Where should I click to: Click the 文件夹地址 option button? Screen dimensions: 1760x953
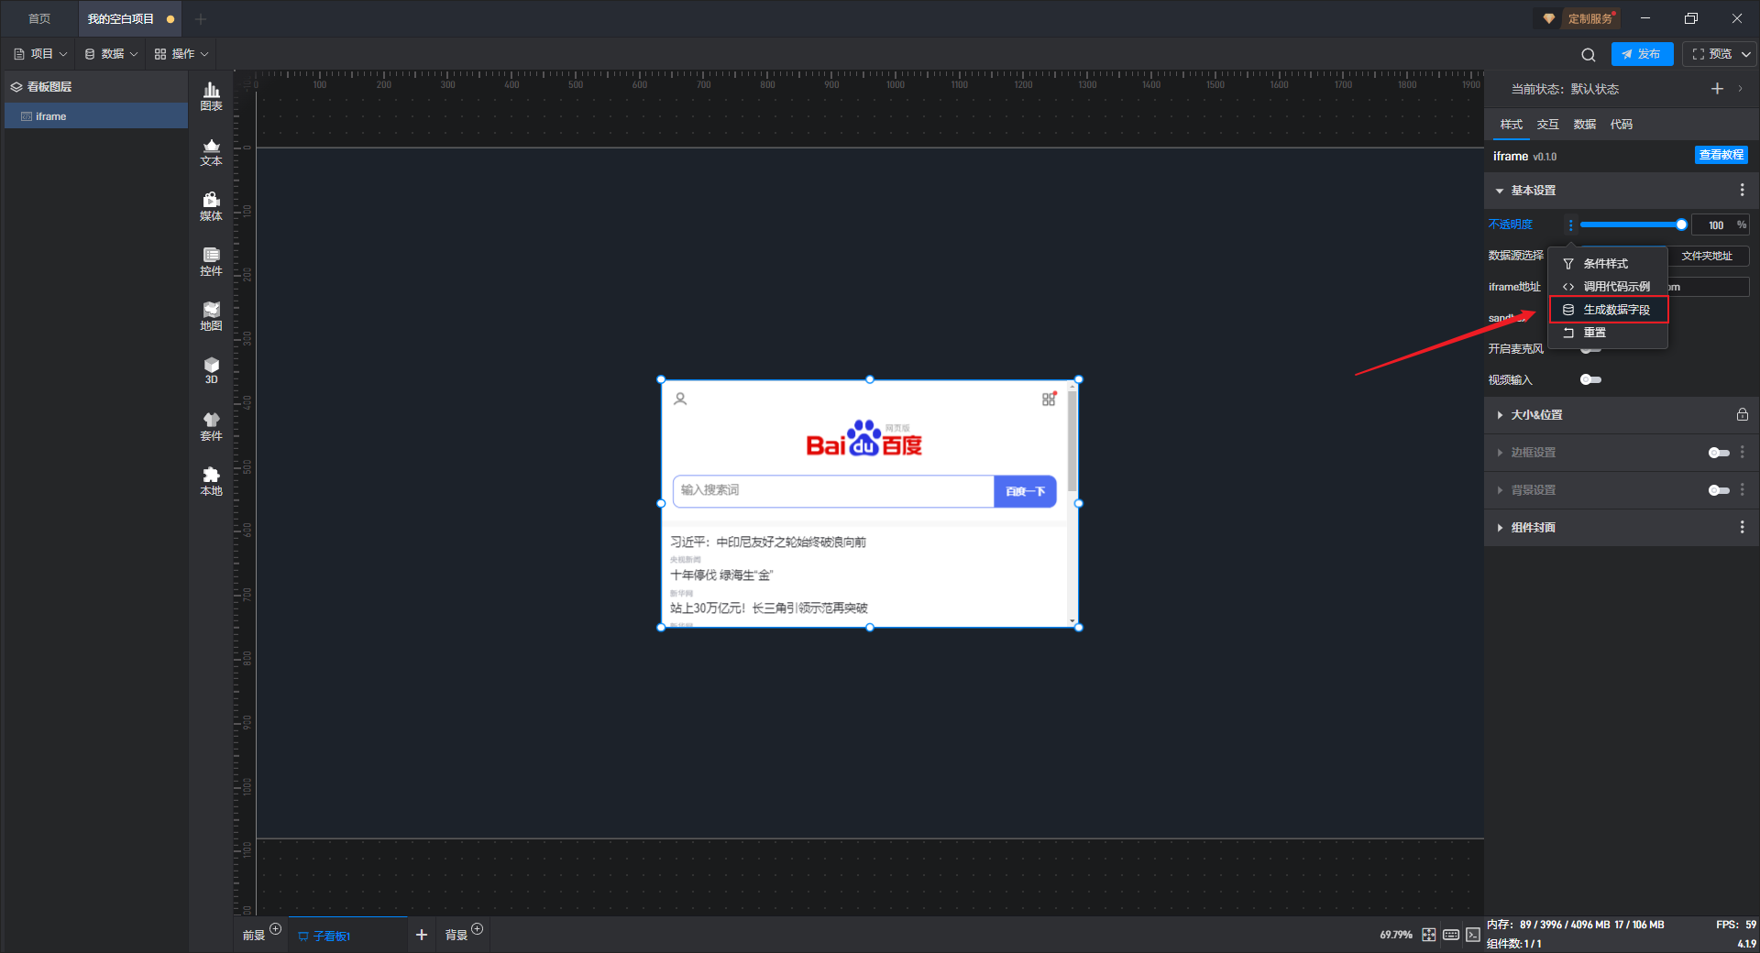[x=1707, y=256]
